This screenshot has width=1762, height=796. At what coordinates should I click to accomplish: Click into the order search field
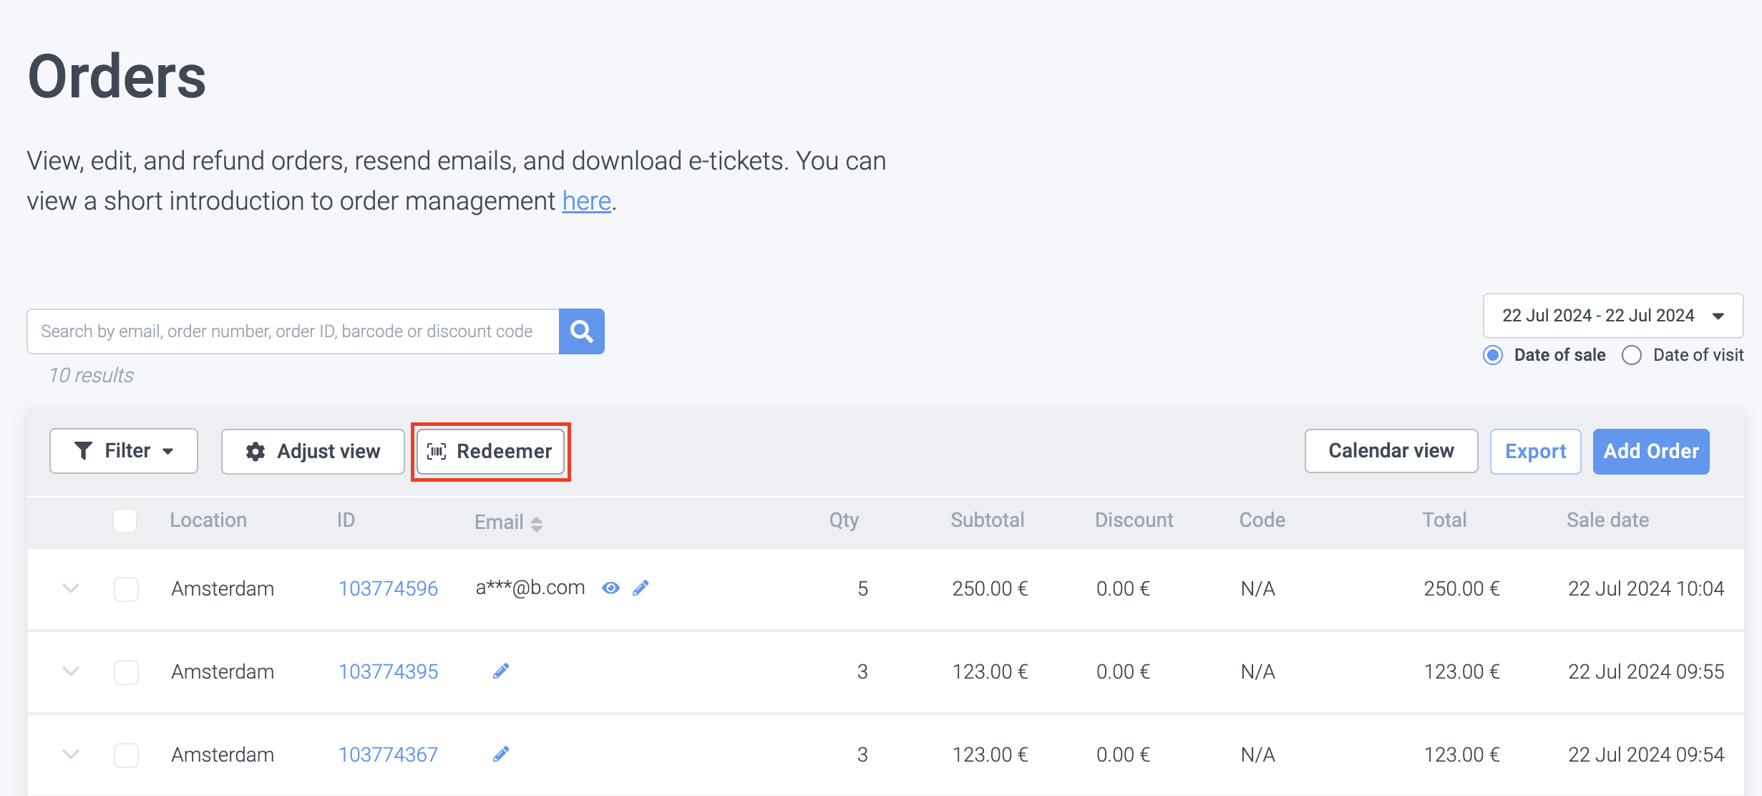292,331
